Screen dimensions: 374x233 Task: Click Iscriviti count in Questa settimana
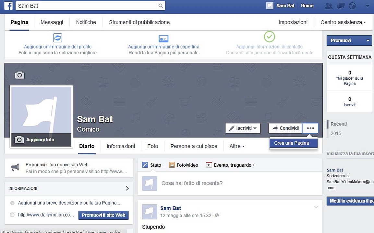[x=350, y=102]
